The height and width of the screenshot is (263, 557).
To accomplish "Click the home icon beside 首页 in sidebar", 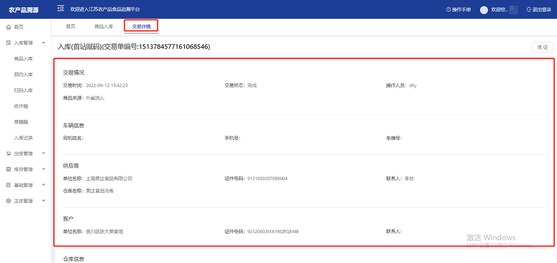I will (8, 27).
